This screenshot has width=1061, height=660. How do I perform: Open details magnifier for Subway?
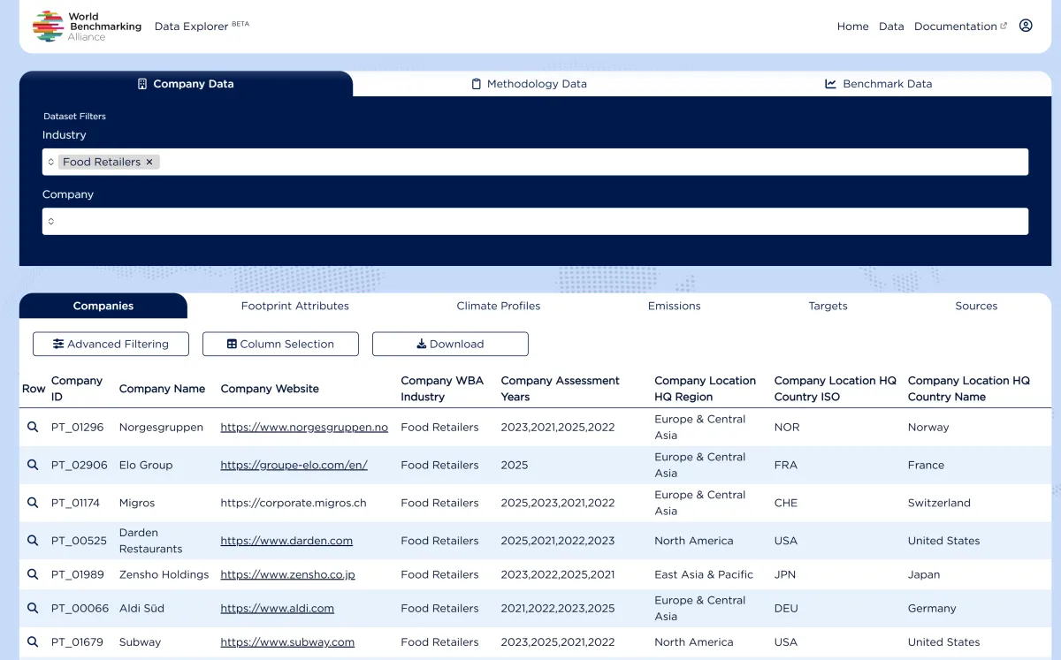(33, 642)
